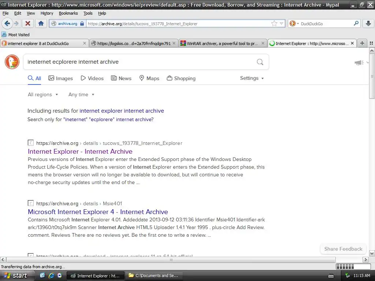
Task: Close the logslos.co tab
Action: [x=174, y=43]
